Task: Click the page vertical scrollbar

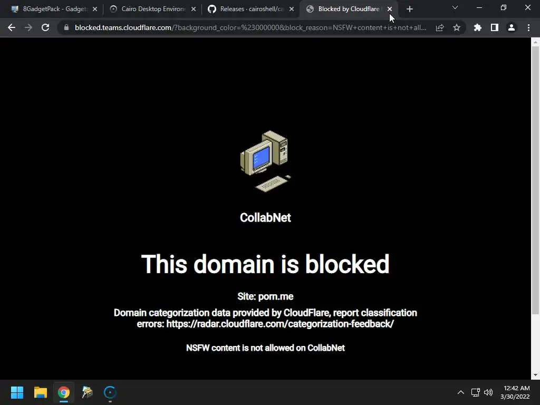Action: pos(535,180)
